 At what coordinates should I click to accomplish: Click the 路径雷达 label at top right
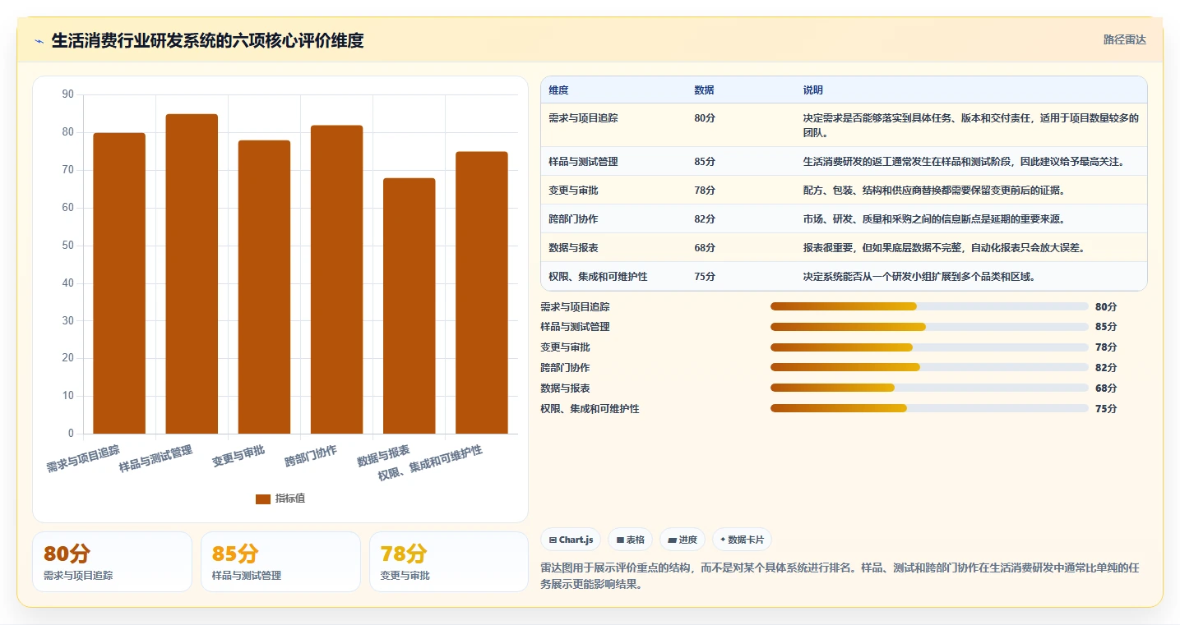1124,39
